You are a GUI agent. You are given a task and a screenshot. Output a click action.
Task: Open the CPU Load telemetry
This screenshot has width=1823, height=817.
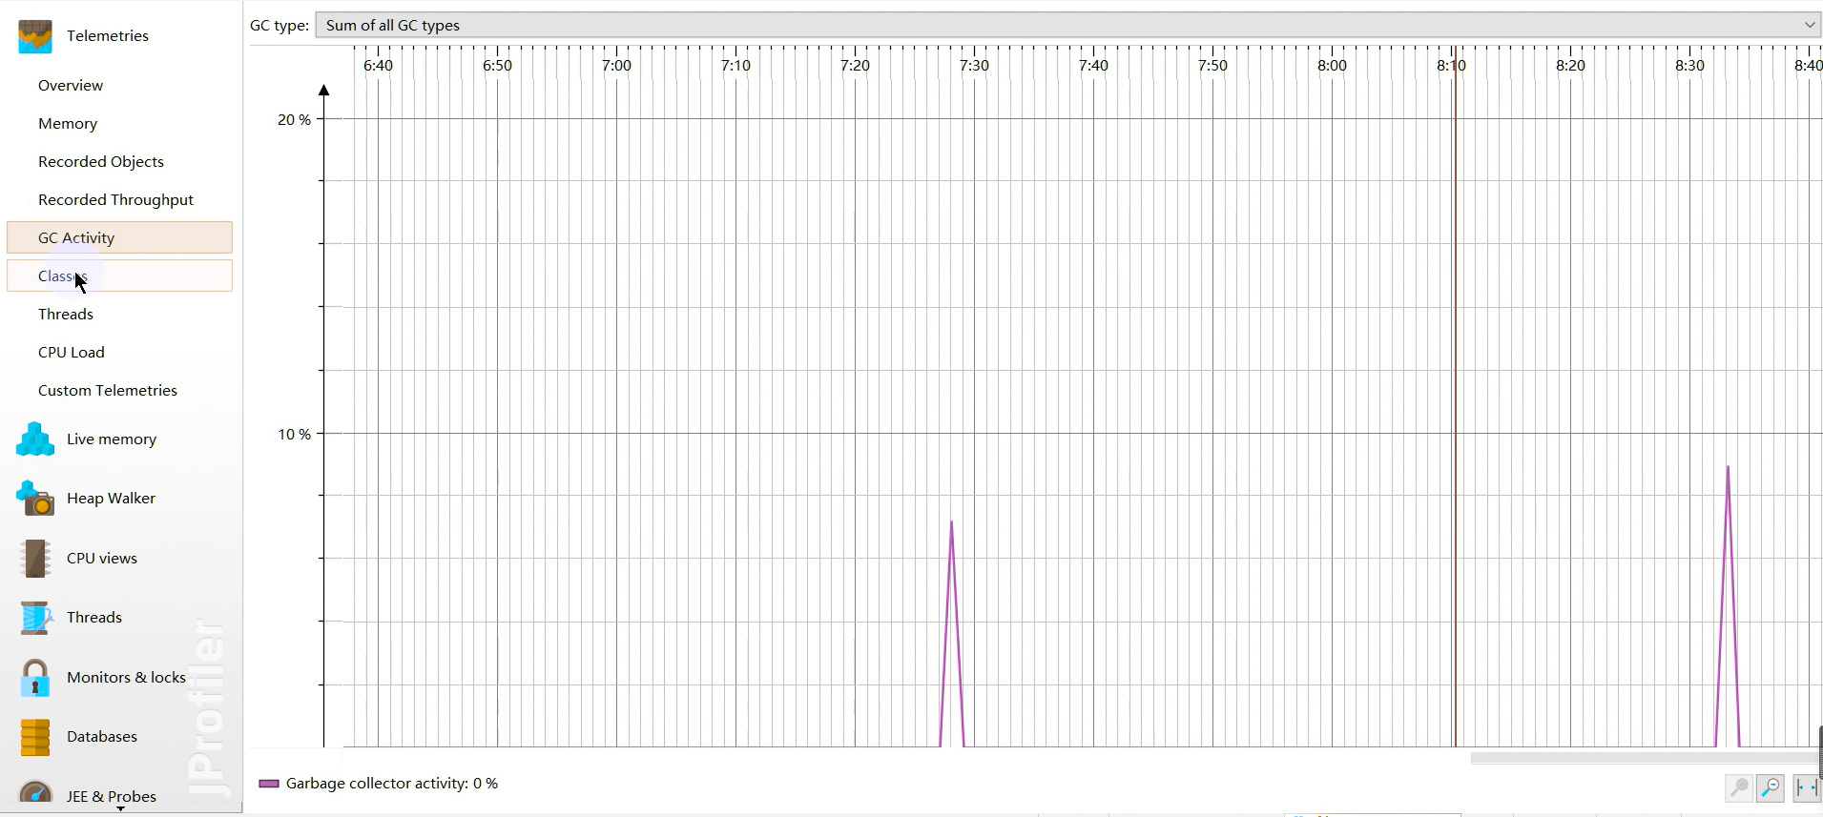coord(72,353)
